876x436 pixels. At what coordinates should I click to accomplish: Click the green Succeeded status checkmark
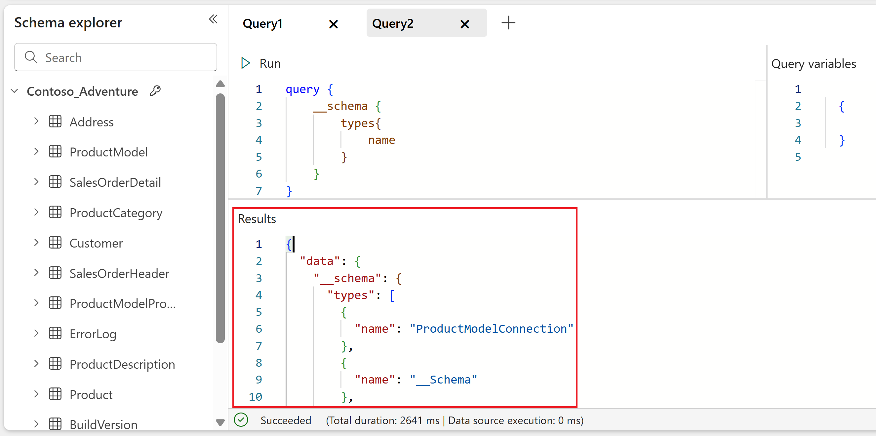click(241, 420)
